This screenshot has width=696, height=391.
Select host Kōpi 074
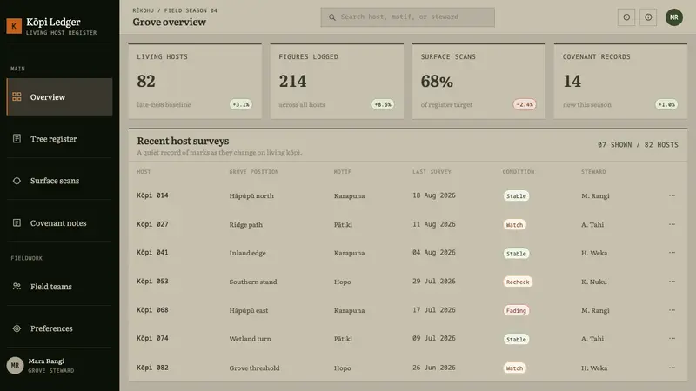152,339
